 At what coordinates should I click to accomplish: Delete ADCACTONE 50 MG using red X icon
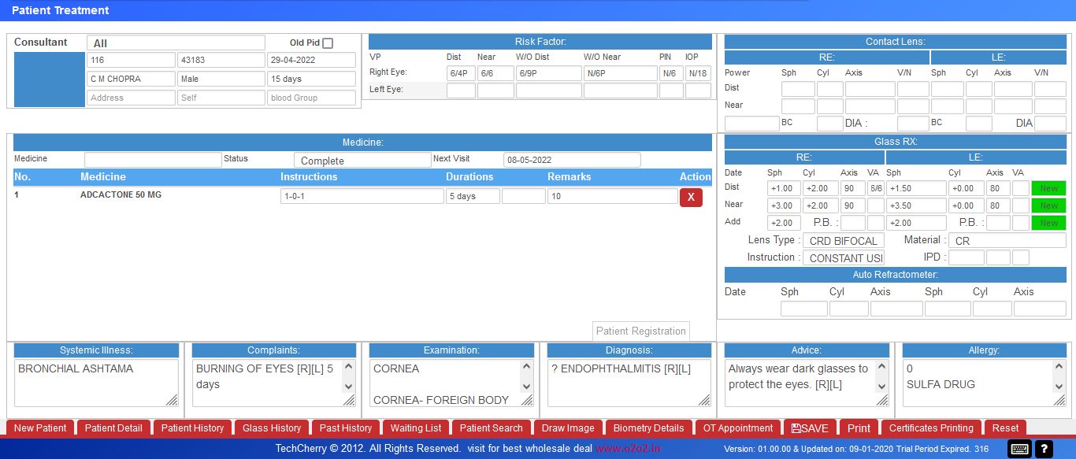[691, 197]
